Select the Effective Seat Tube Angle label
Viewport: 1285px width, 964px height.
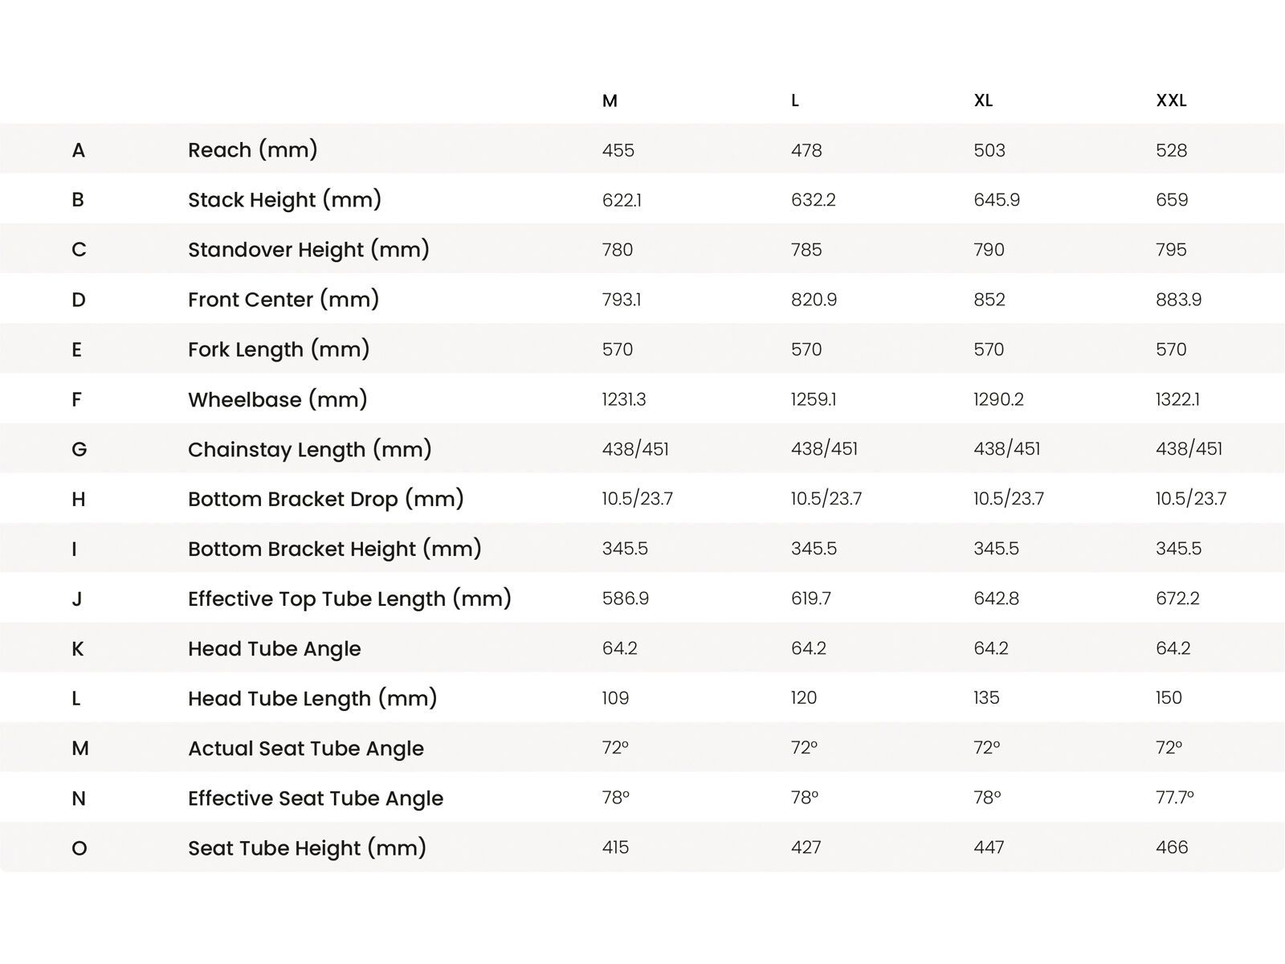[x=316, y=799]
